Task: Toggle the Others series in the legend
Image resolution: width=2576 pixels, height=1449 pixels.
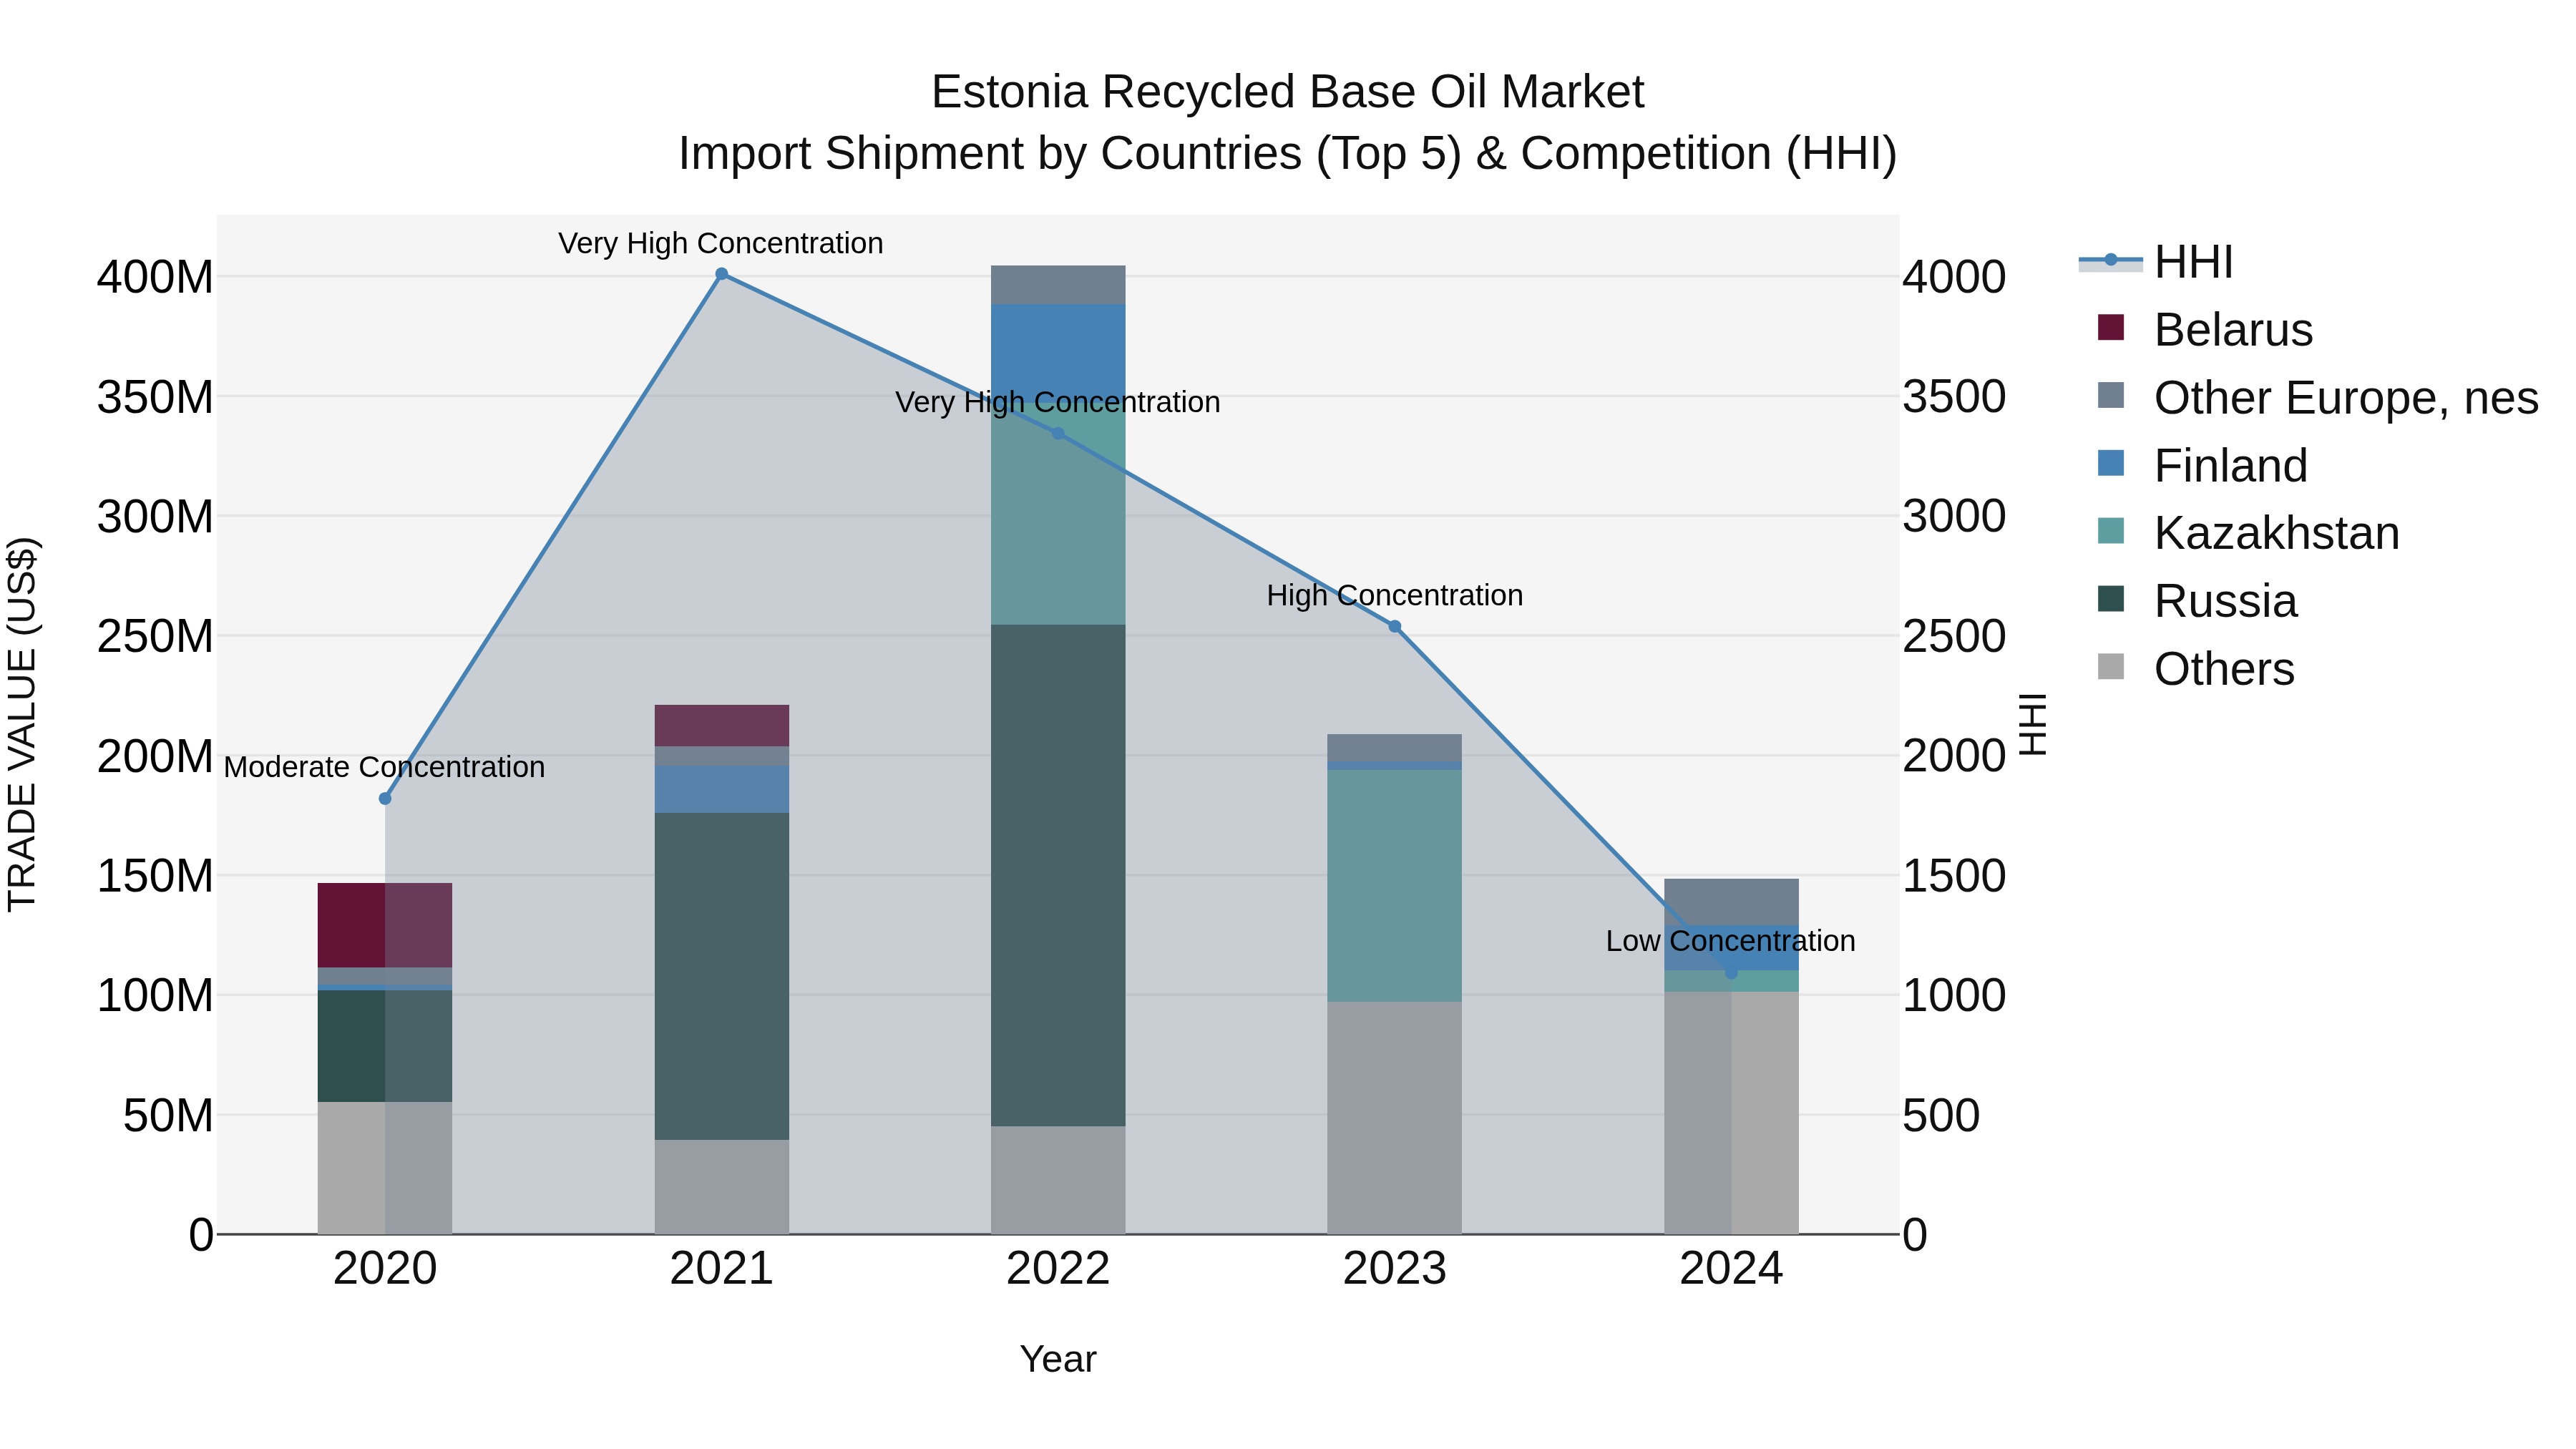Action: click(2196, 669)
